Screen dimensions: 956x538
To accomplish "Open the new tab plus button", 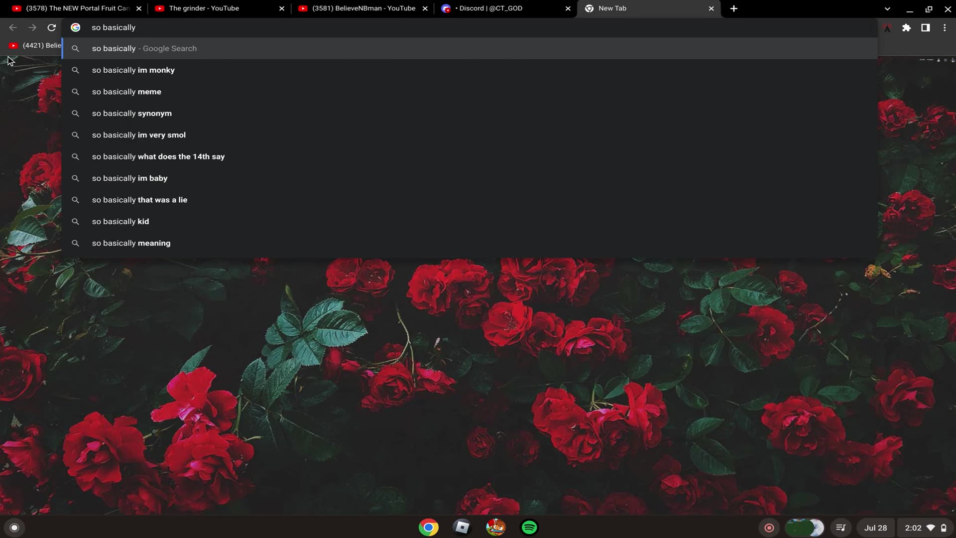I will pyautogui.click(x=733, y=8).
